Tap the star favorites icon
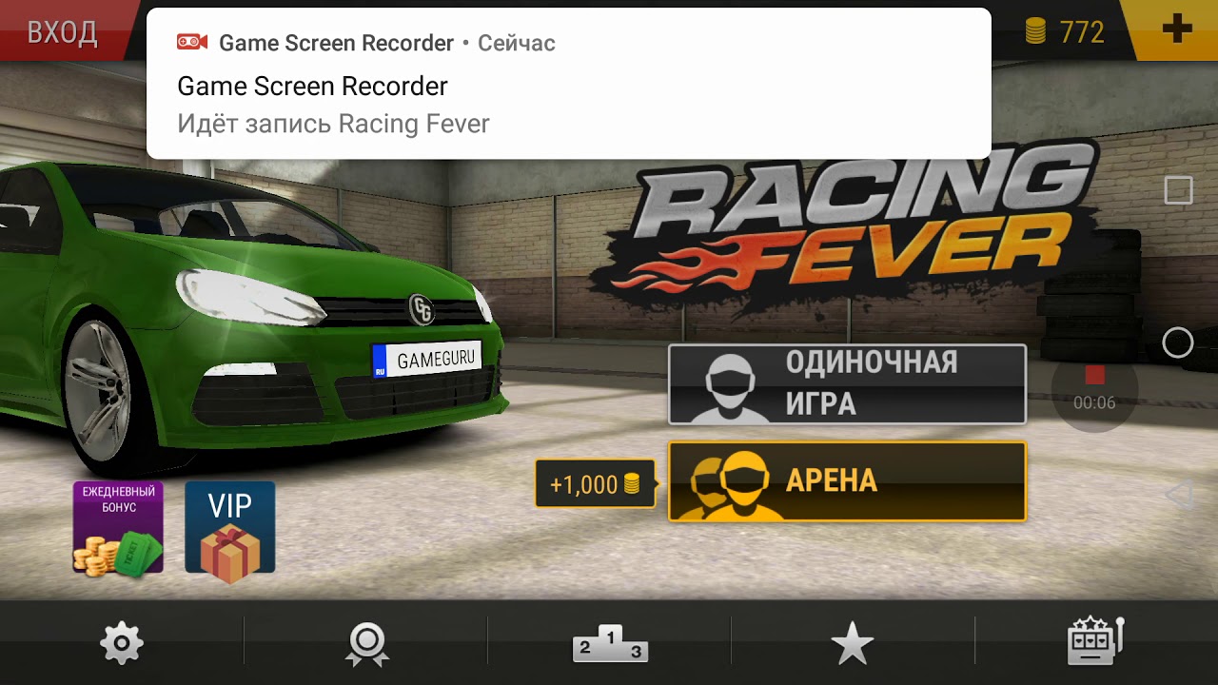 (853, 643)
